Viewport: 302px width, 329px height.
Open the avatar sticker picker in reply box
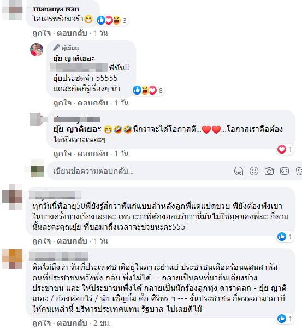click(239, 171)
